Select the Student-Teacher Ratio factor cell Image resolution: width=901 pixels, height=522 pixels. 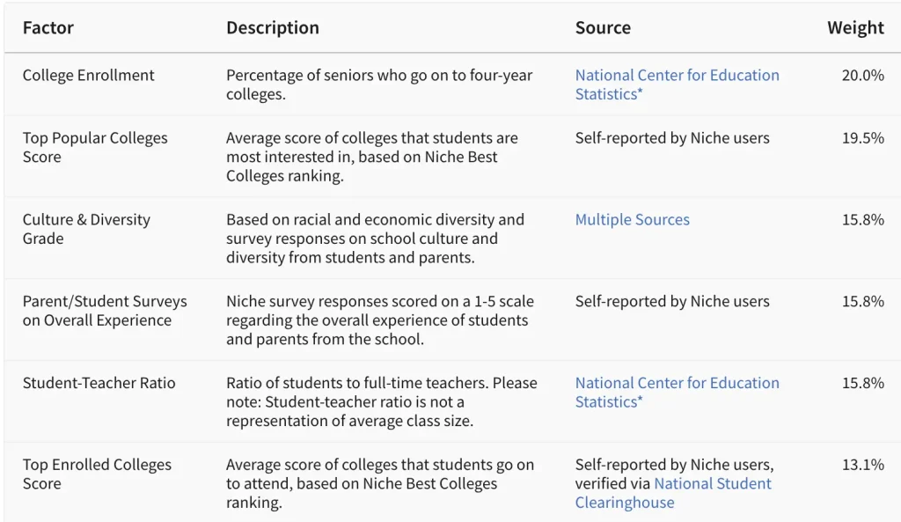click(x=99, y=383)
